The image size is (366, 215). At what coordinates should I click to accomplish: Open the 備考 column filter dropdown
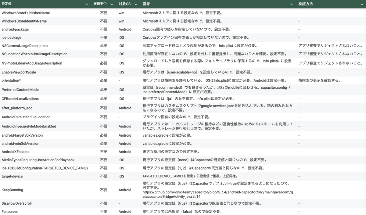(291, 4)
